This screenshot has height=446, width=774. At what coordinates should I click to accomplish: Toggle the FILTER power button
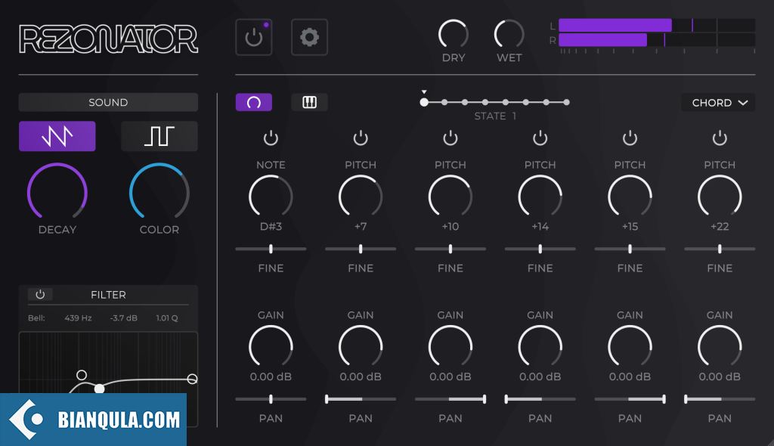(40, 294)
